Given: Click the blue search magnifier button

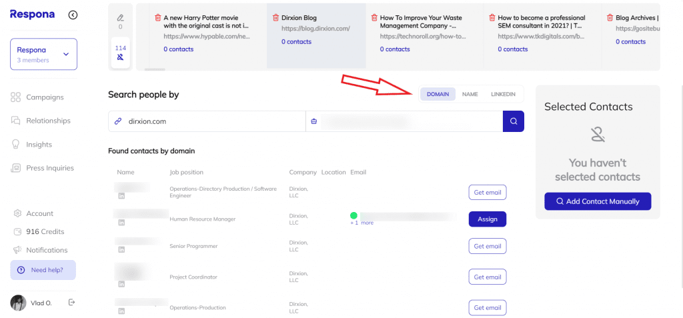Looking at the screenshot, I should [514, 121].
